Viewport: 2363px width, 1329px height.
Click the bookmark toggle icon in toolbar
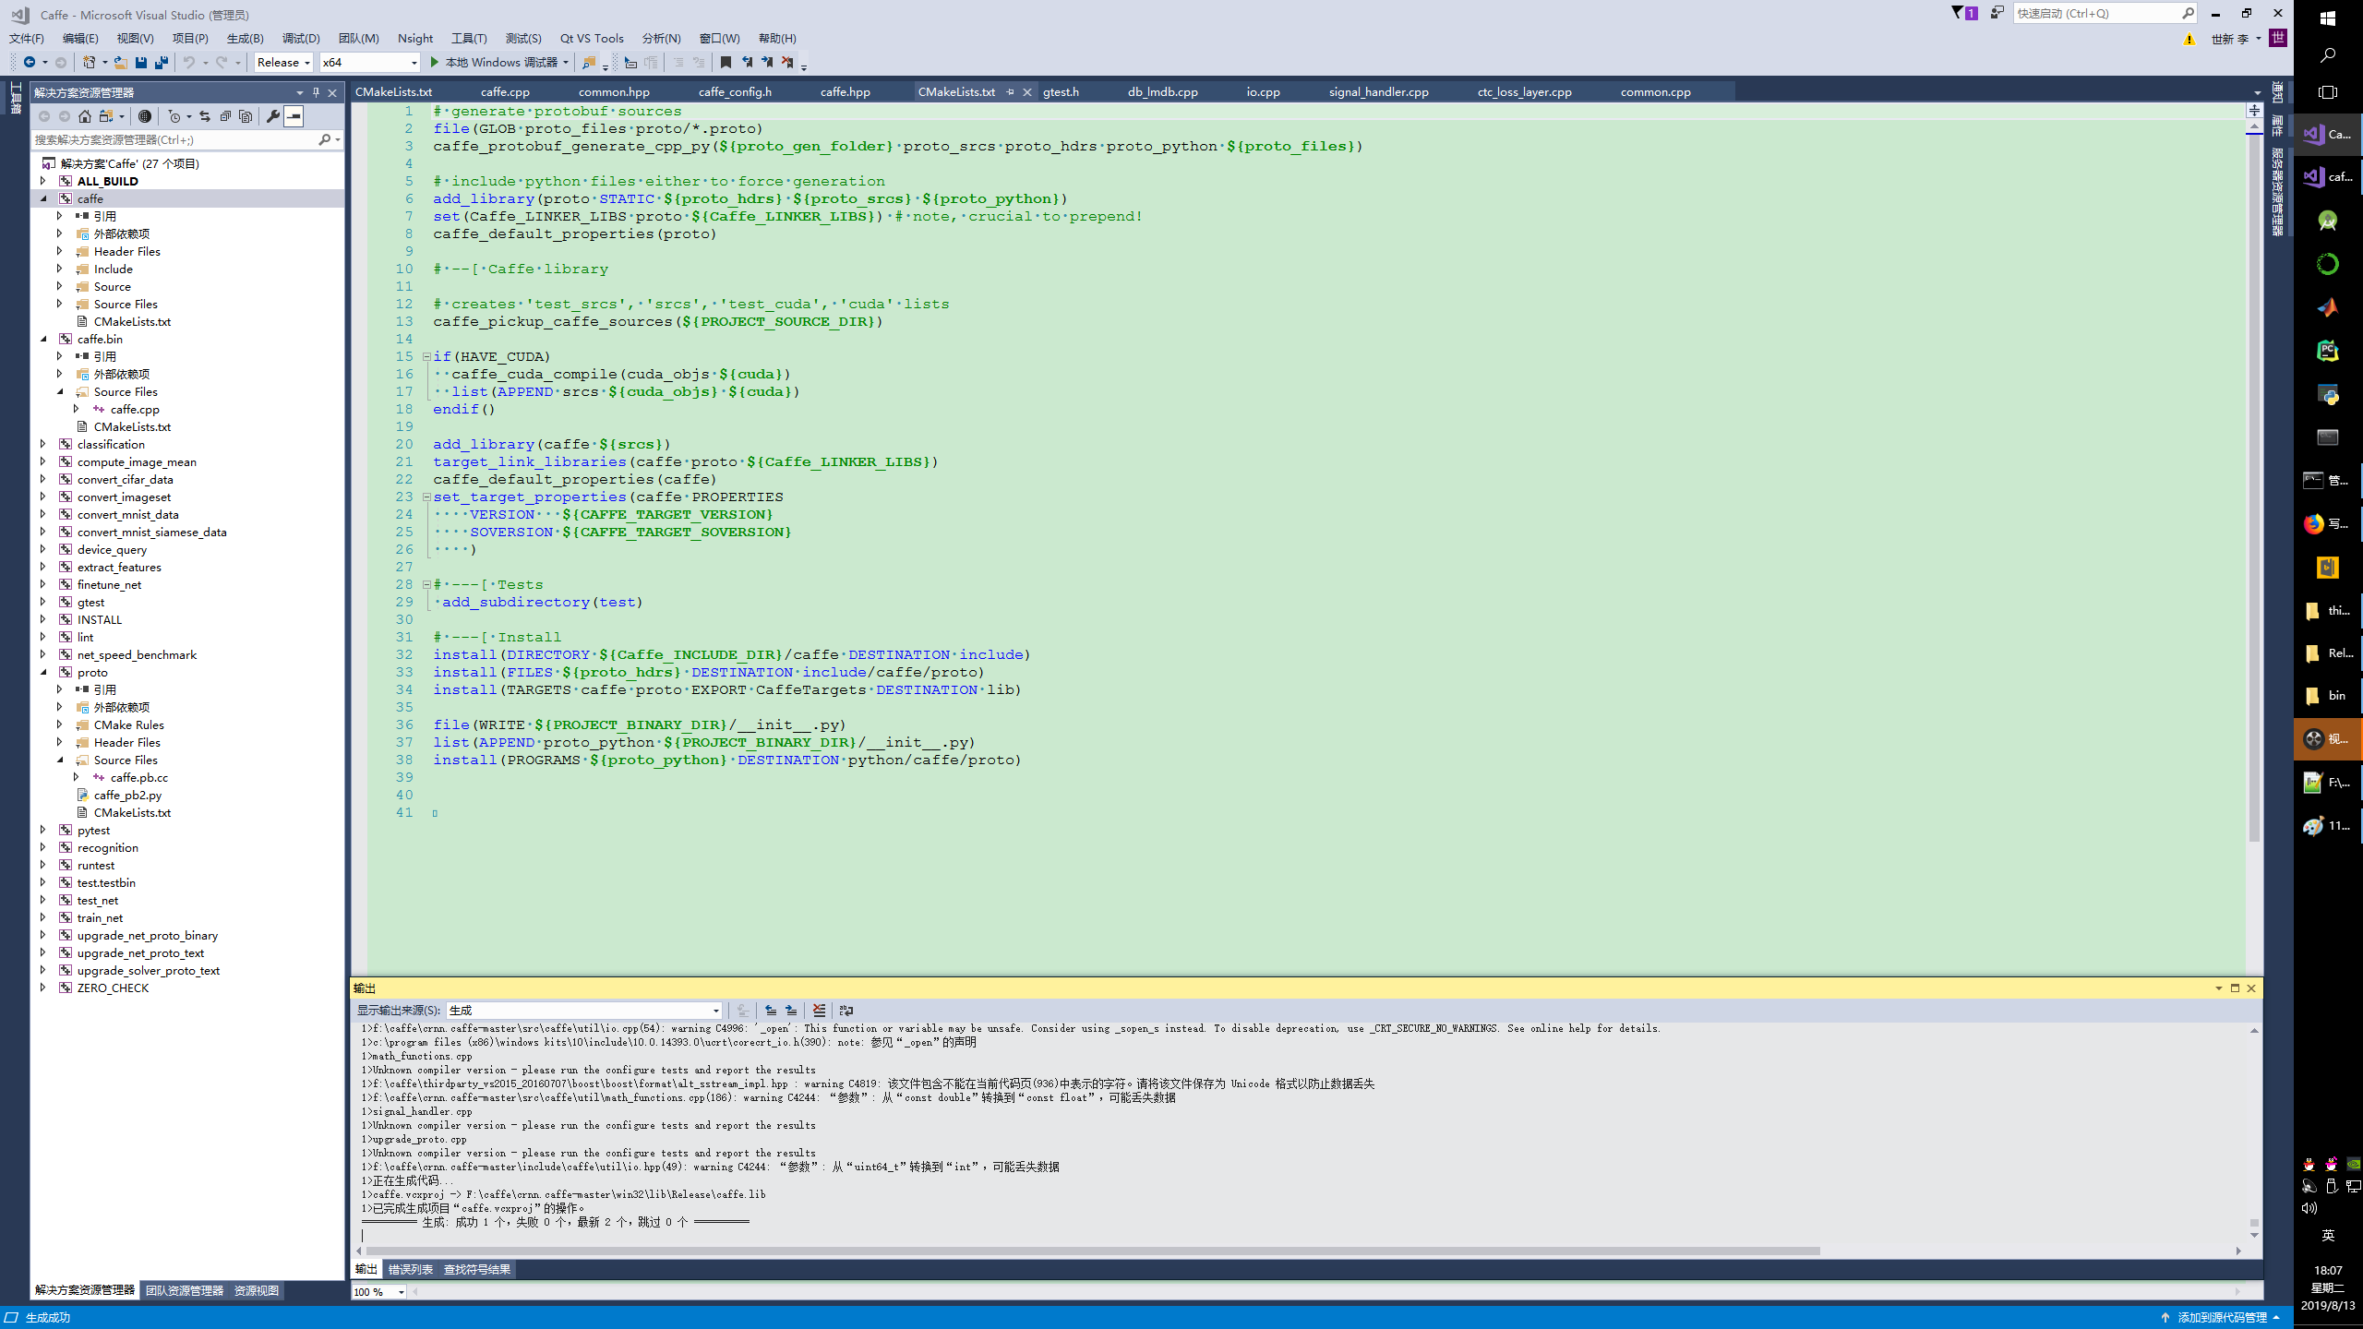pyautogui.click(x=726, y=63)
